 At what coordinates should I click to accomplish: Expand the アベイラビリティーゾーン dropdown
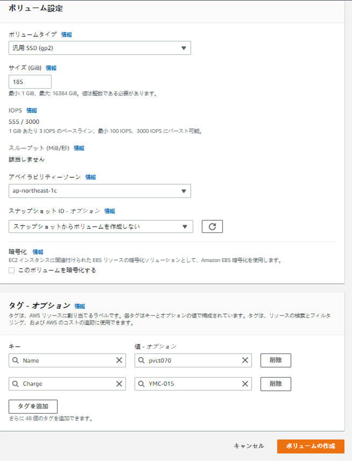point(99,191)
